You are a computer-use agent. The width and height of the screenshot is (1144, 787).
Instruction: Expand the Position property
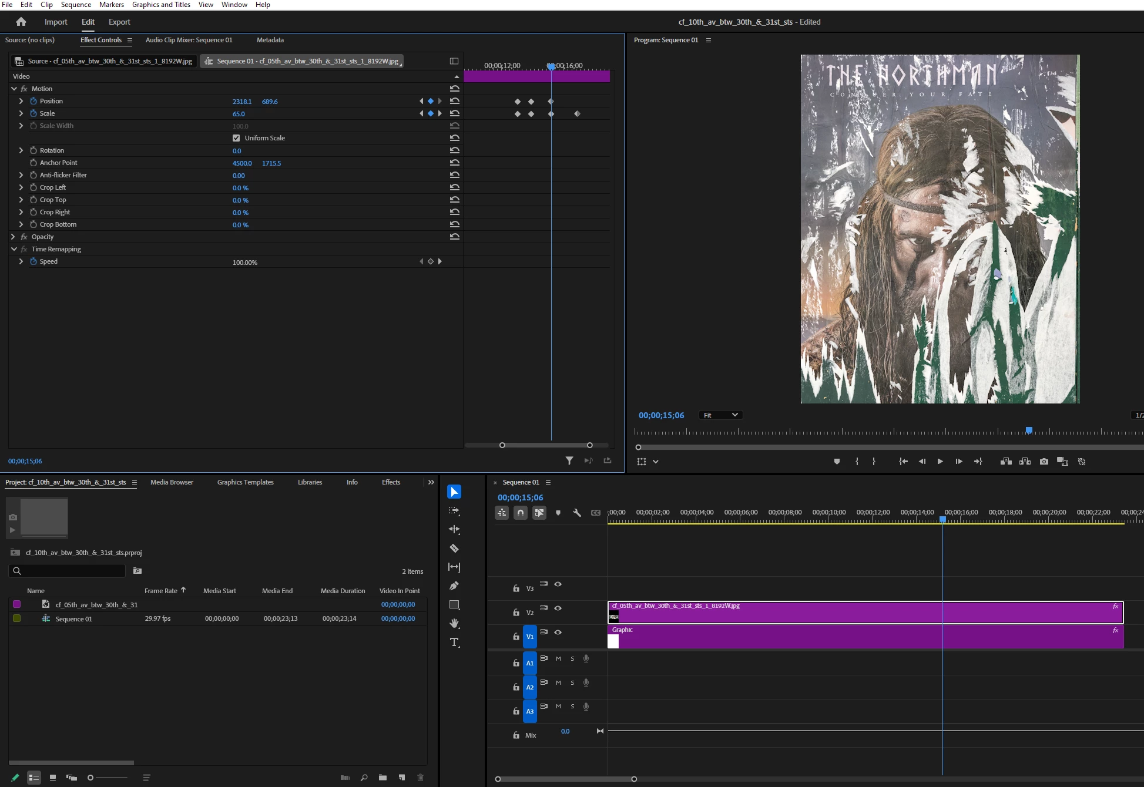coord(21,101)
